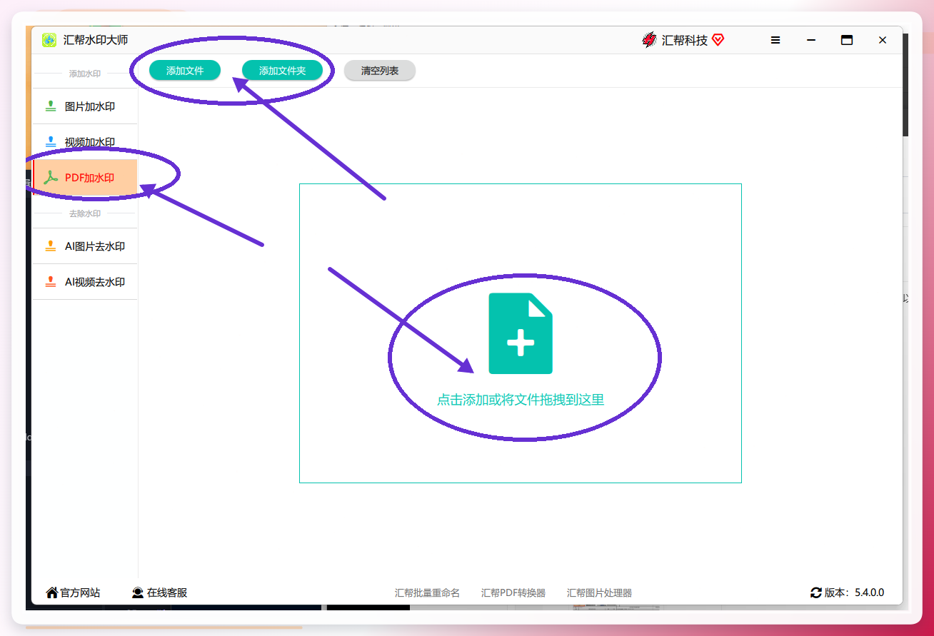Switch to the 视频加水印 tab
Screen dimensions: 934x636
85,142
